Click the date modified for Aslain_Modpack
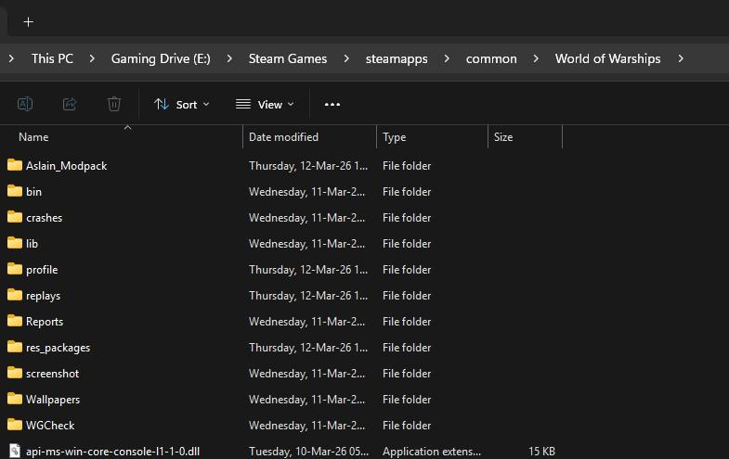This screenshot has width=729, height=459. (308, 166)
